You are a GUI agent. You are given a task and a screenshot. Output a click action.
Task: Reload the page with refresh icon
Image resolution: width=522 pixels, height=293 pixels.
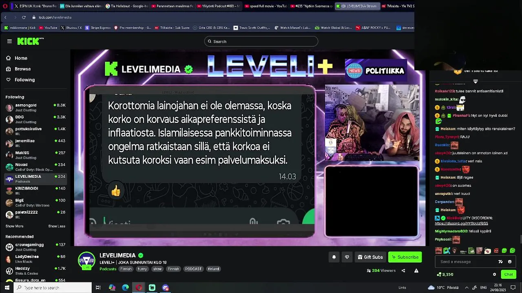[x=24, y=17]
